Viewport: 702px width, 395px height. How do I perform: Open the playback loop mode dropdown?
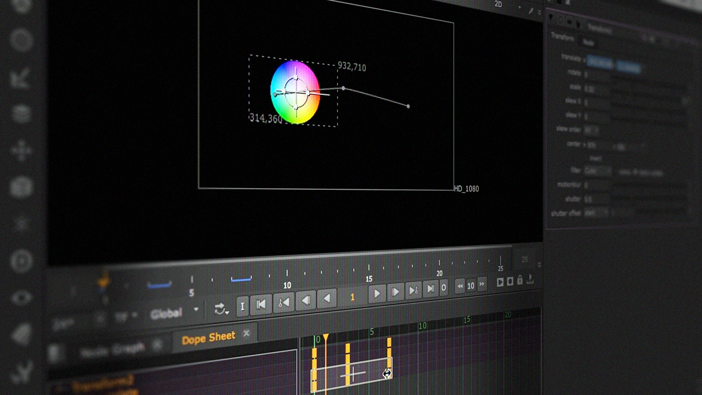(x=221, y=309)
